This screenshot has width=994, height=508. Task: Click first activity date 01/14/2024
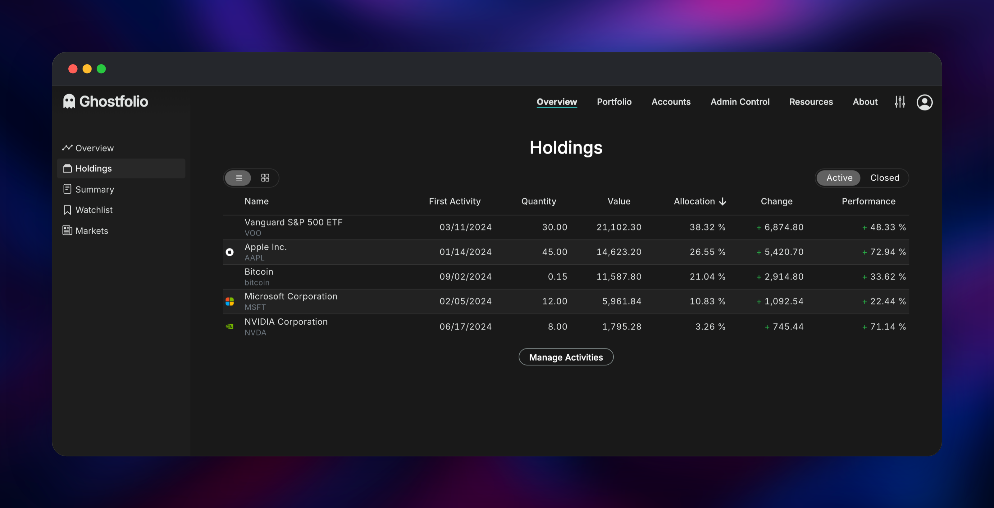pyautogui.click(x=465, y=252)
